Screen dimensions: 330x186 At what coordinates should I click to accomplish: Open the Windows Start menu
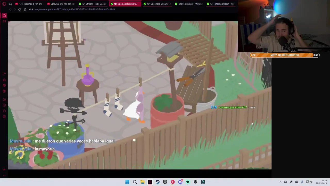(127, 182)
